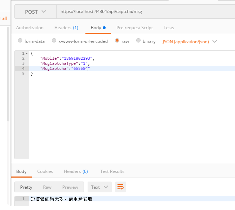Switch to the Tests tab
This screenshot has height=210, width=235.
pyautogui.click(x=169, y=28)
